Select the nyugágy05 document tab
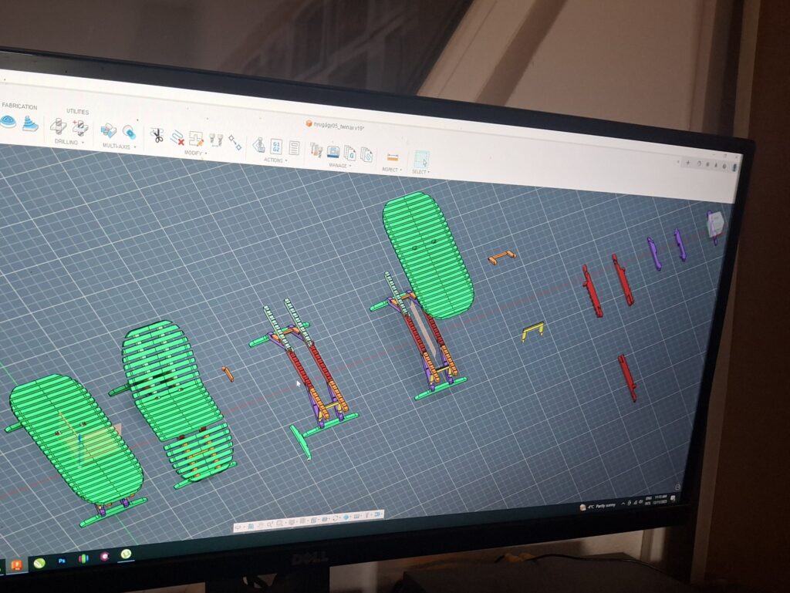790x593 pixels. tap(336, 125)
